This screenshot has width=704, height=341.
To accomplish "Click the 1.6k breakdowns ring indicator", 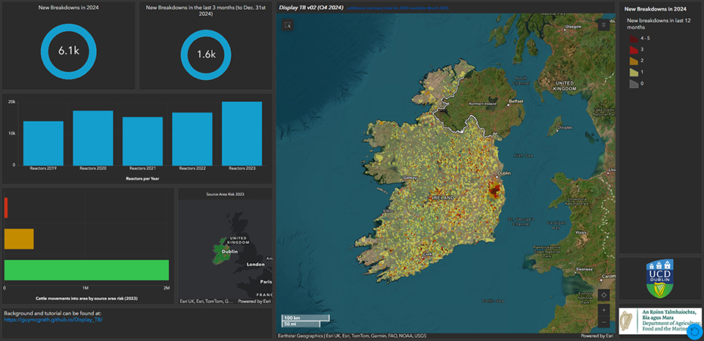I will point(207,54).
